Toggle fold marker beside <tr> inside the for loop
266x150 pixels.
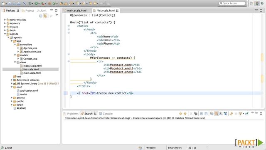pyautogui.click(x=69, y=61)
